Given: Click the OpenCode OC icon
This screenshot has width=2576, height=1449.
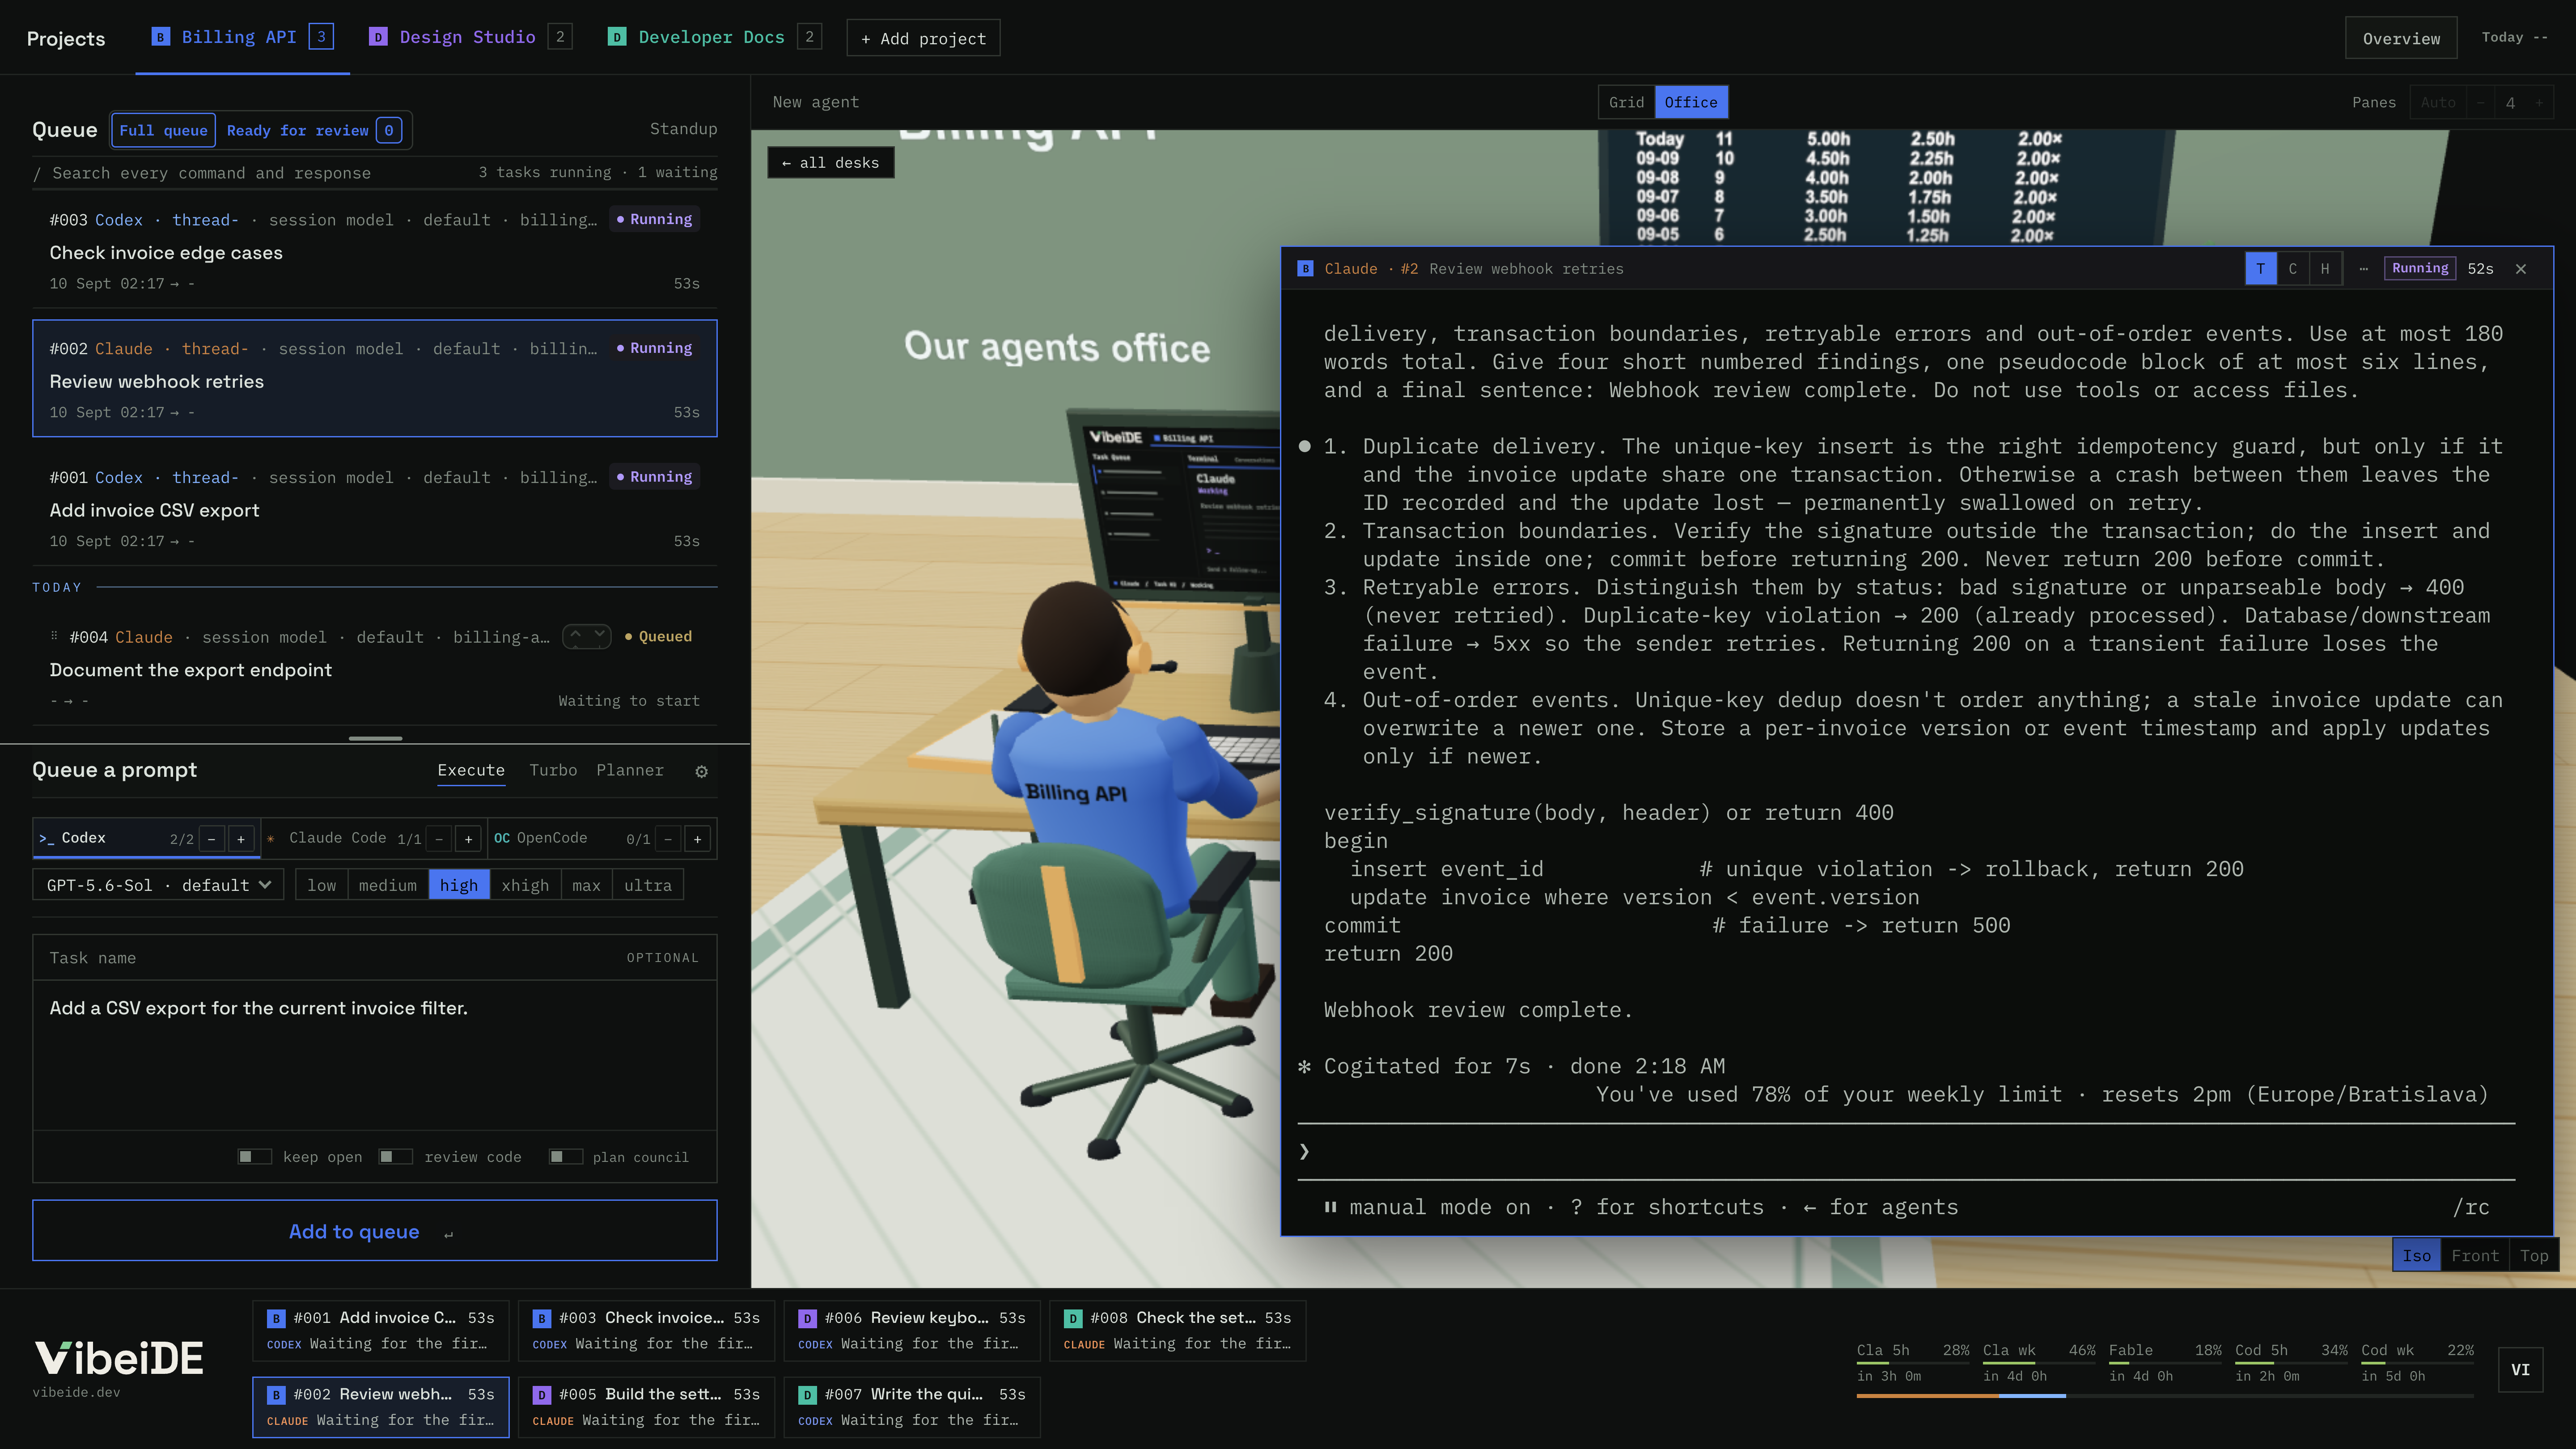Looking at the screenshot, I should (502, 838).
